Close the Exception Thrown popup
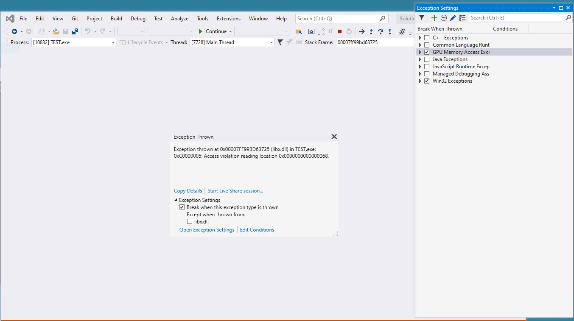This screenshot has width=574, height=321. (x=334, y=137)
